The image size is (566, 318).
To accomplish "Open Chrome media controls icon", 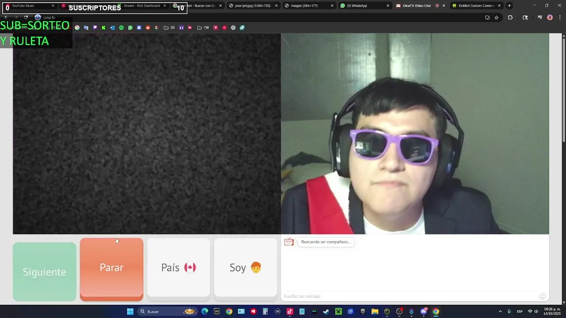I will click(540, 17).
